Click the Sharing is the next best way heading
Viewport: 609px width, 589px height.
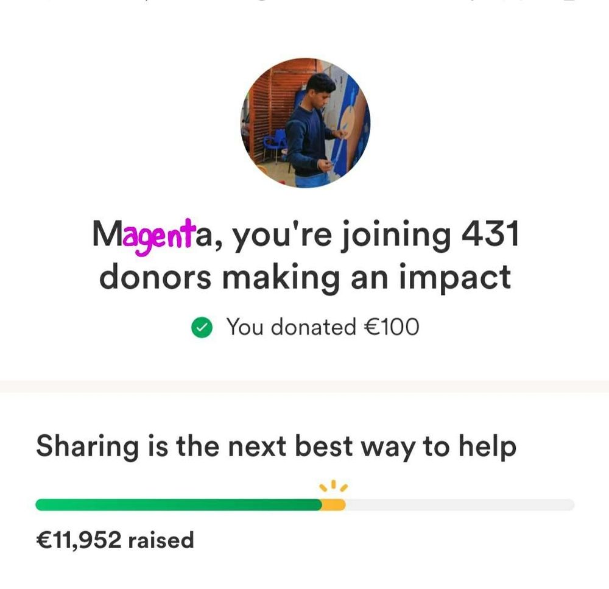(276, 445)
